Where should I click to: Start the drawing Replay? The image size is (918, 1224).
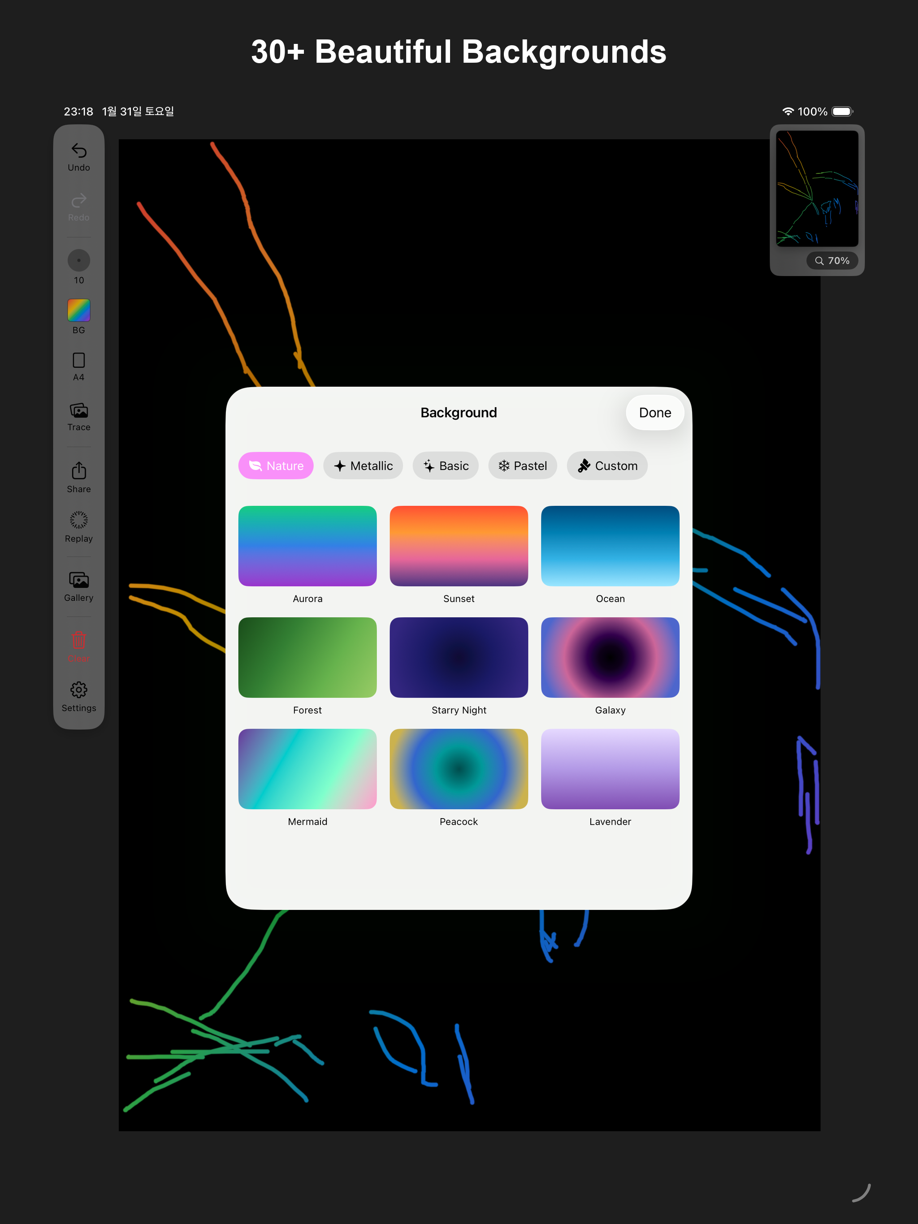[78, 527]
